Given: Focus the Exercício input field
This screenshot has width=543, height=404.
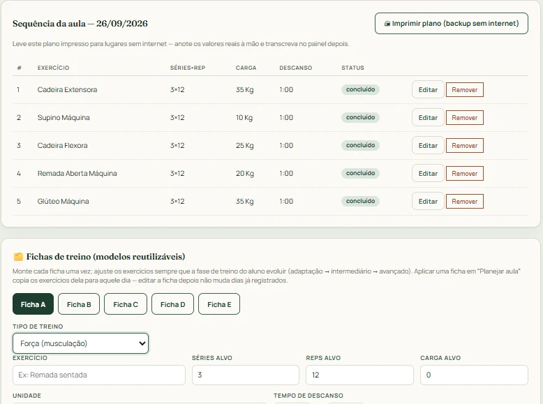Looking at the screenshot, I should (x=99, y=375).
